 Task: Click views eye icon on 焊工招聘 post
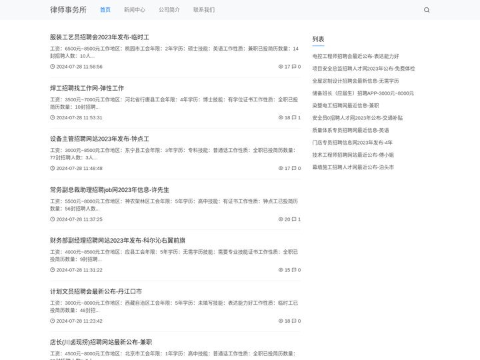click(x=281, y=117)
